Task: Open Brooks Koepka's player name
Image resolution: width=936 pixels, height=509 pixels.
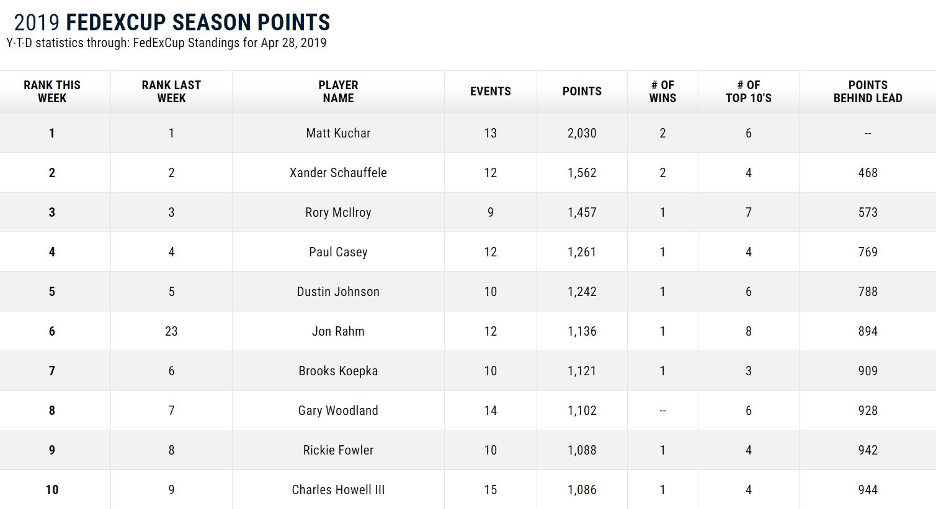Action: 338,371
